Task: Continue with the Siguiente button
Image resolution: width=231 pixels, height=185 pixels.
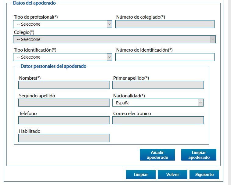Action: (204, 175)
